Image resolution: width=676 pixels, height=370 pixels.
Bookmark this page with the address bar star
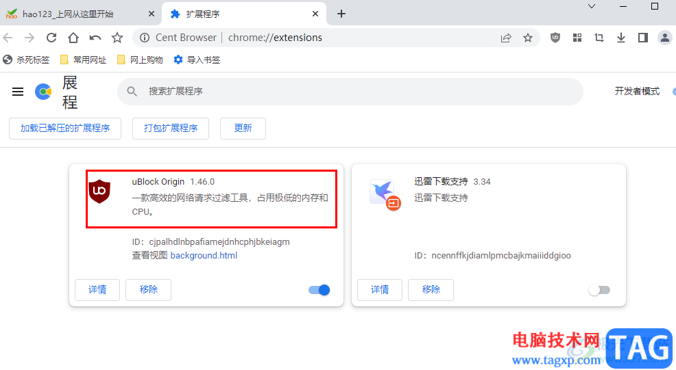tap(528, 38)
